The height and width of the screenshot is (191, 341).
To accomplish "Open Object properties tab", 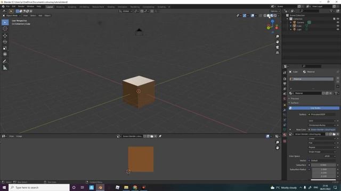I will click(x=285, y=105).
